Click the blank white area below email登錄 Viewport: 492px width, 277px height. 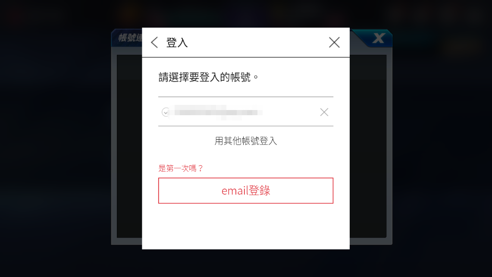[246, 227]
